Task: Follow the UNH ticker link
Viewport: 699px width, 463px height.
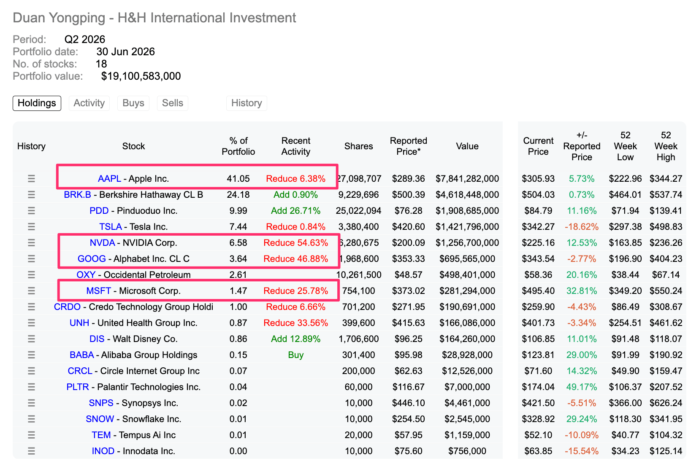Action: 79,323
